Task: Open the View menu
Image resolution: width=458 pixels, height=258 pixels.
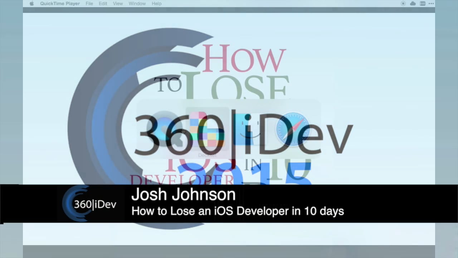Action: [x=118, y=4]
